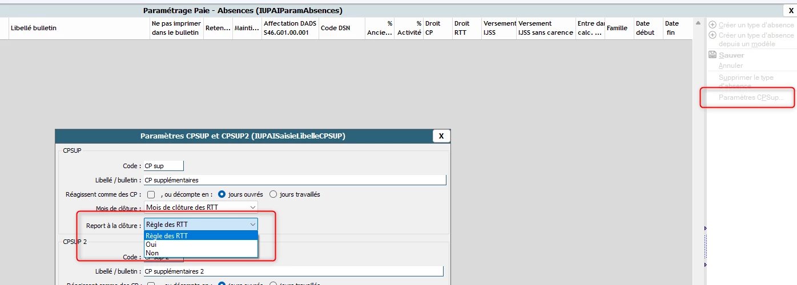
Task: Click the Droit CP column header
Action: click(437, 28)
